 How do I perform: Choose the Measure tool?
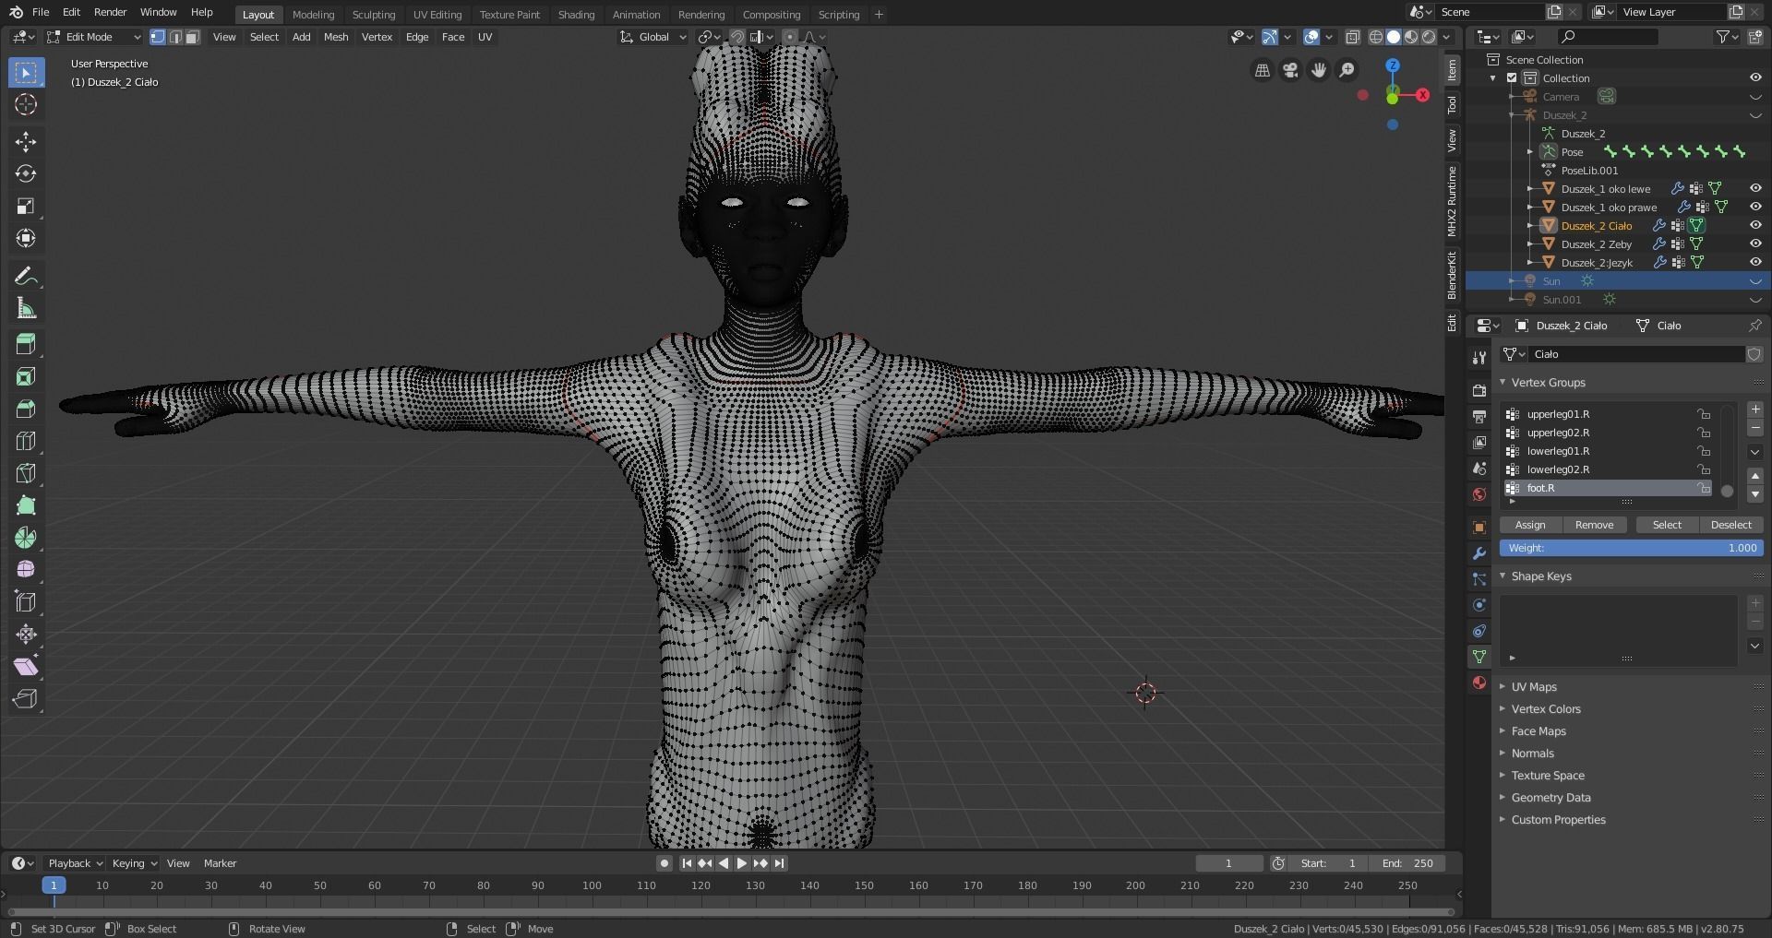(26, 308)
